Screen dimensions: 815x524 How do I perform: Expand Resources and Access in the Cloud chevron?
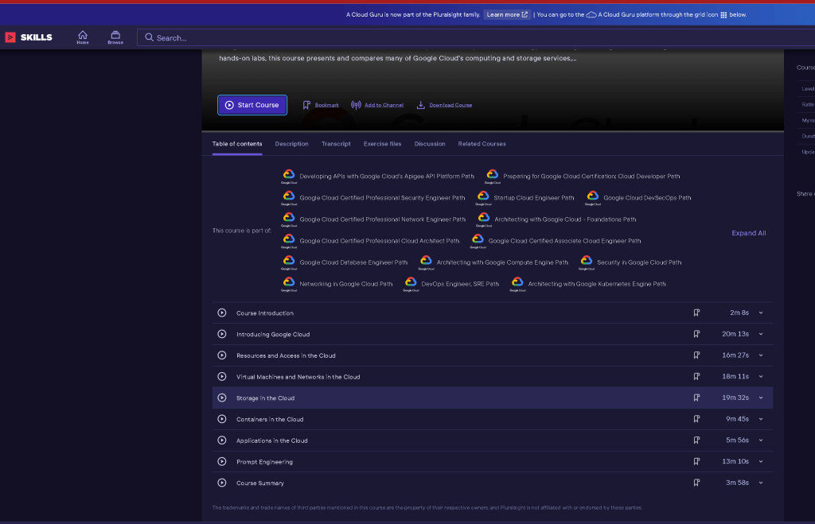point(761,355)
